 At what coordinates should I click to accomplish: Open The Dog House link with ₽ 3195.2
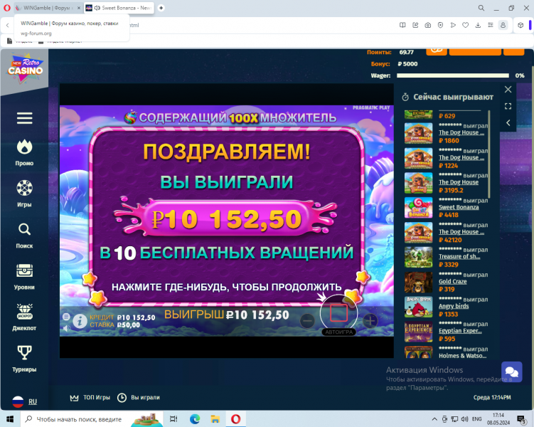point(459,182)
